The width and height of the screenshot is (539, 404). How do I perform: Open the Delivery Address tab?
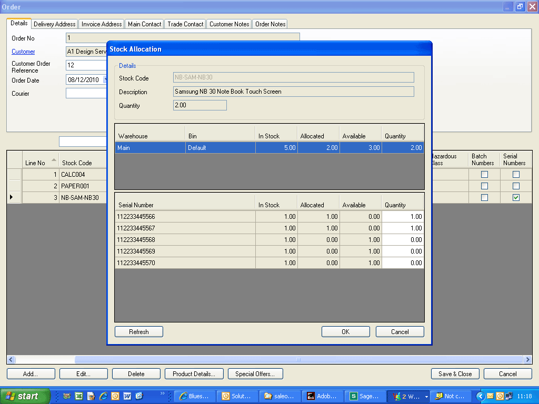pyautogui.click(x=54, y=24)
